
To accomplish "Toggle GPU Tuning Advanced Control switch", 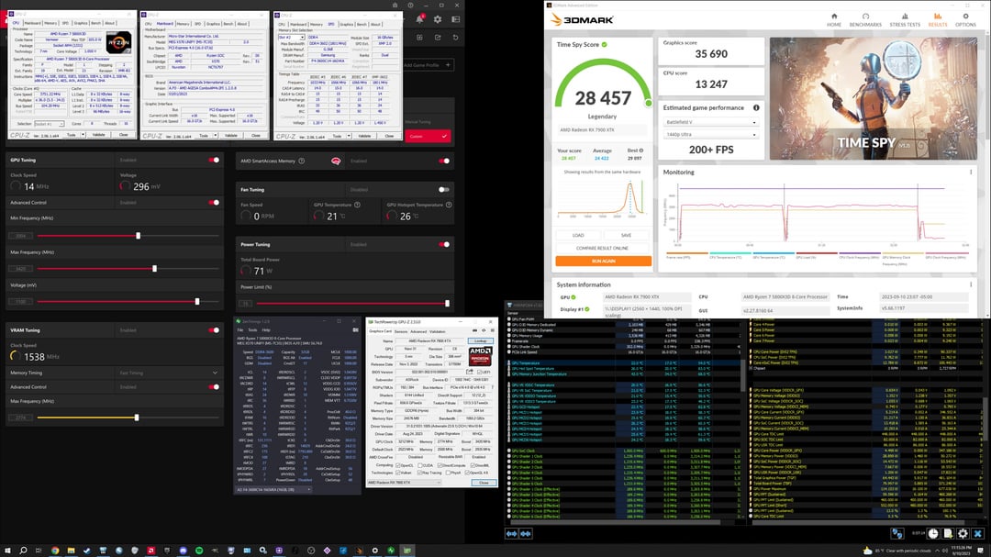I will tap(214, 202).
